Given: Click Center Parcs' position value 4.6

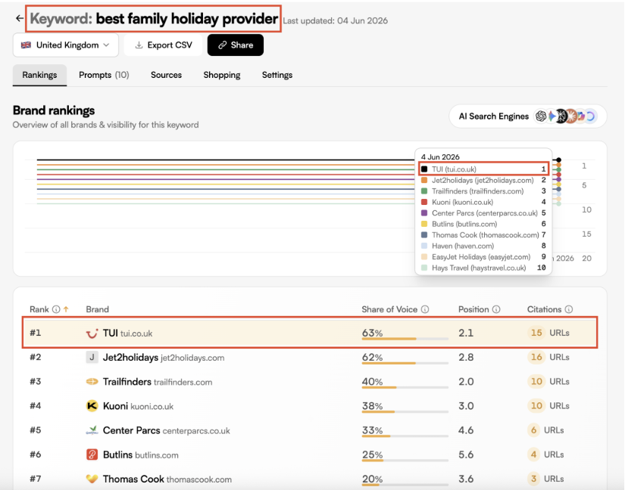Looking at the screenshot, I should point(466,430).
